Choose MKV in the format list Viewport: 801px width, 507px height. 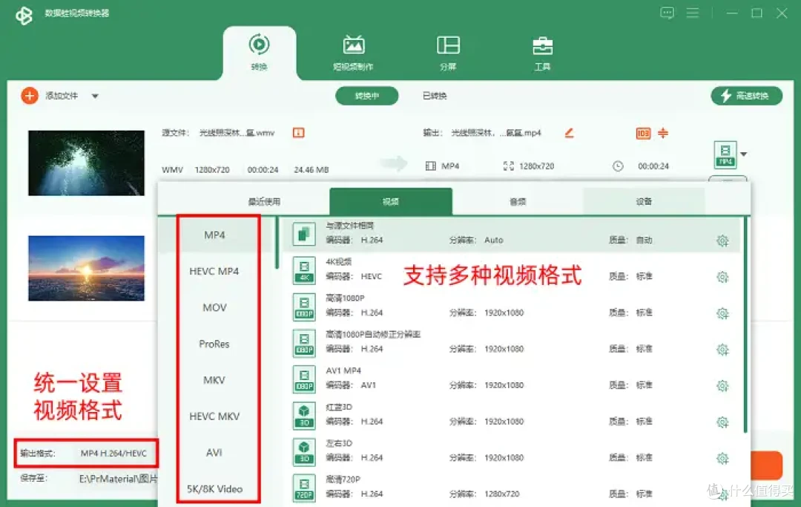(214, 380)
